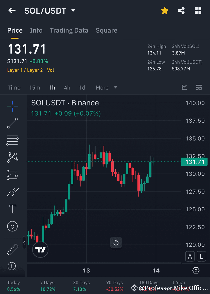Expand the More timeframes dropdown
210x294 pixels.
tap(106, 87)
